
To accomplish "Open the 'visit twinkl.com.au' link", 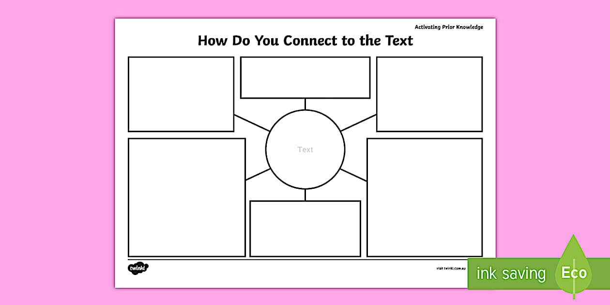I will 451,268.
